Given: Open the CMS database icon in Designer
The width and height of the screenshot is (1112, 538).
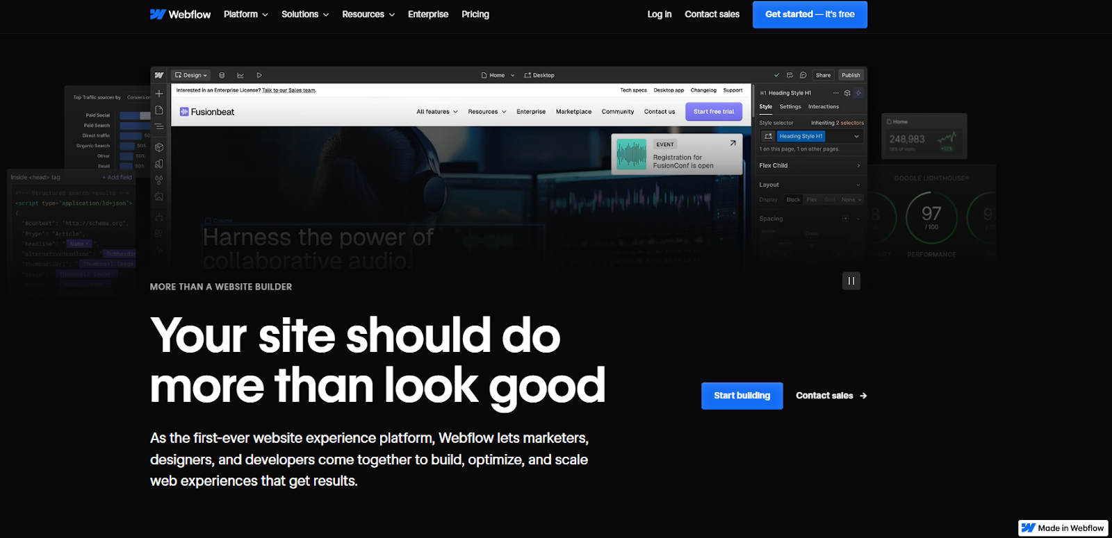Looking at the screenshot, I should coord(222,75).
